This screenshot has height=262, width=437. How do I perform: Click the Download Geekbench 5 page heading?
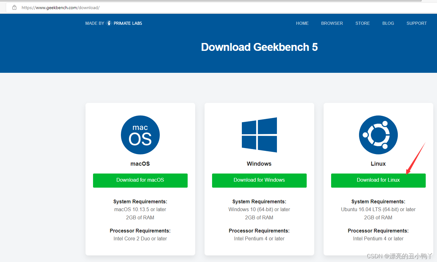259,47
